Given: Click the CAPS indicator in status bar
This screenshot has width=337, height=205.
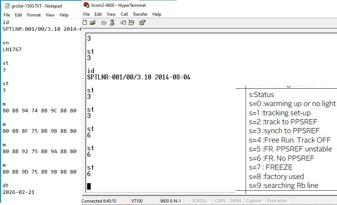Looking at the screenshot, I should click(x=220, y=201).
